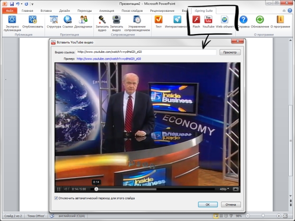
Task: Click the spell check status icon
Action: (x=52, y=216)
